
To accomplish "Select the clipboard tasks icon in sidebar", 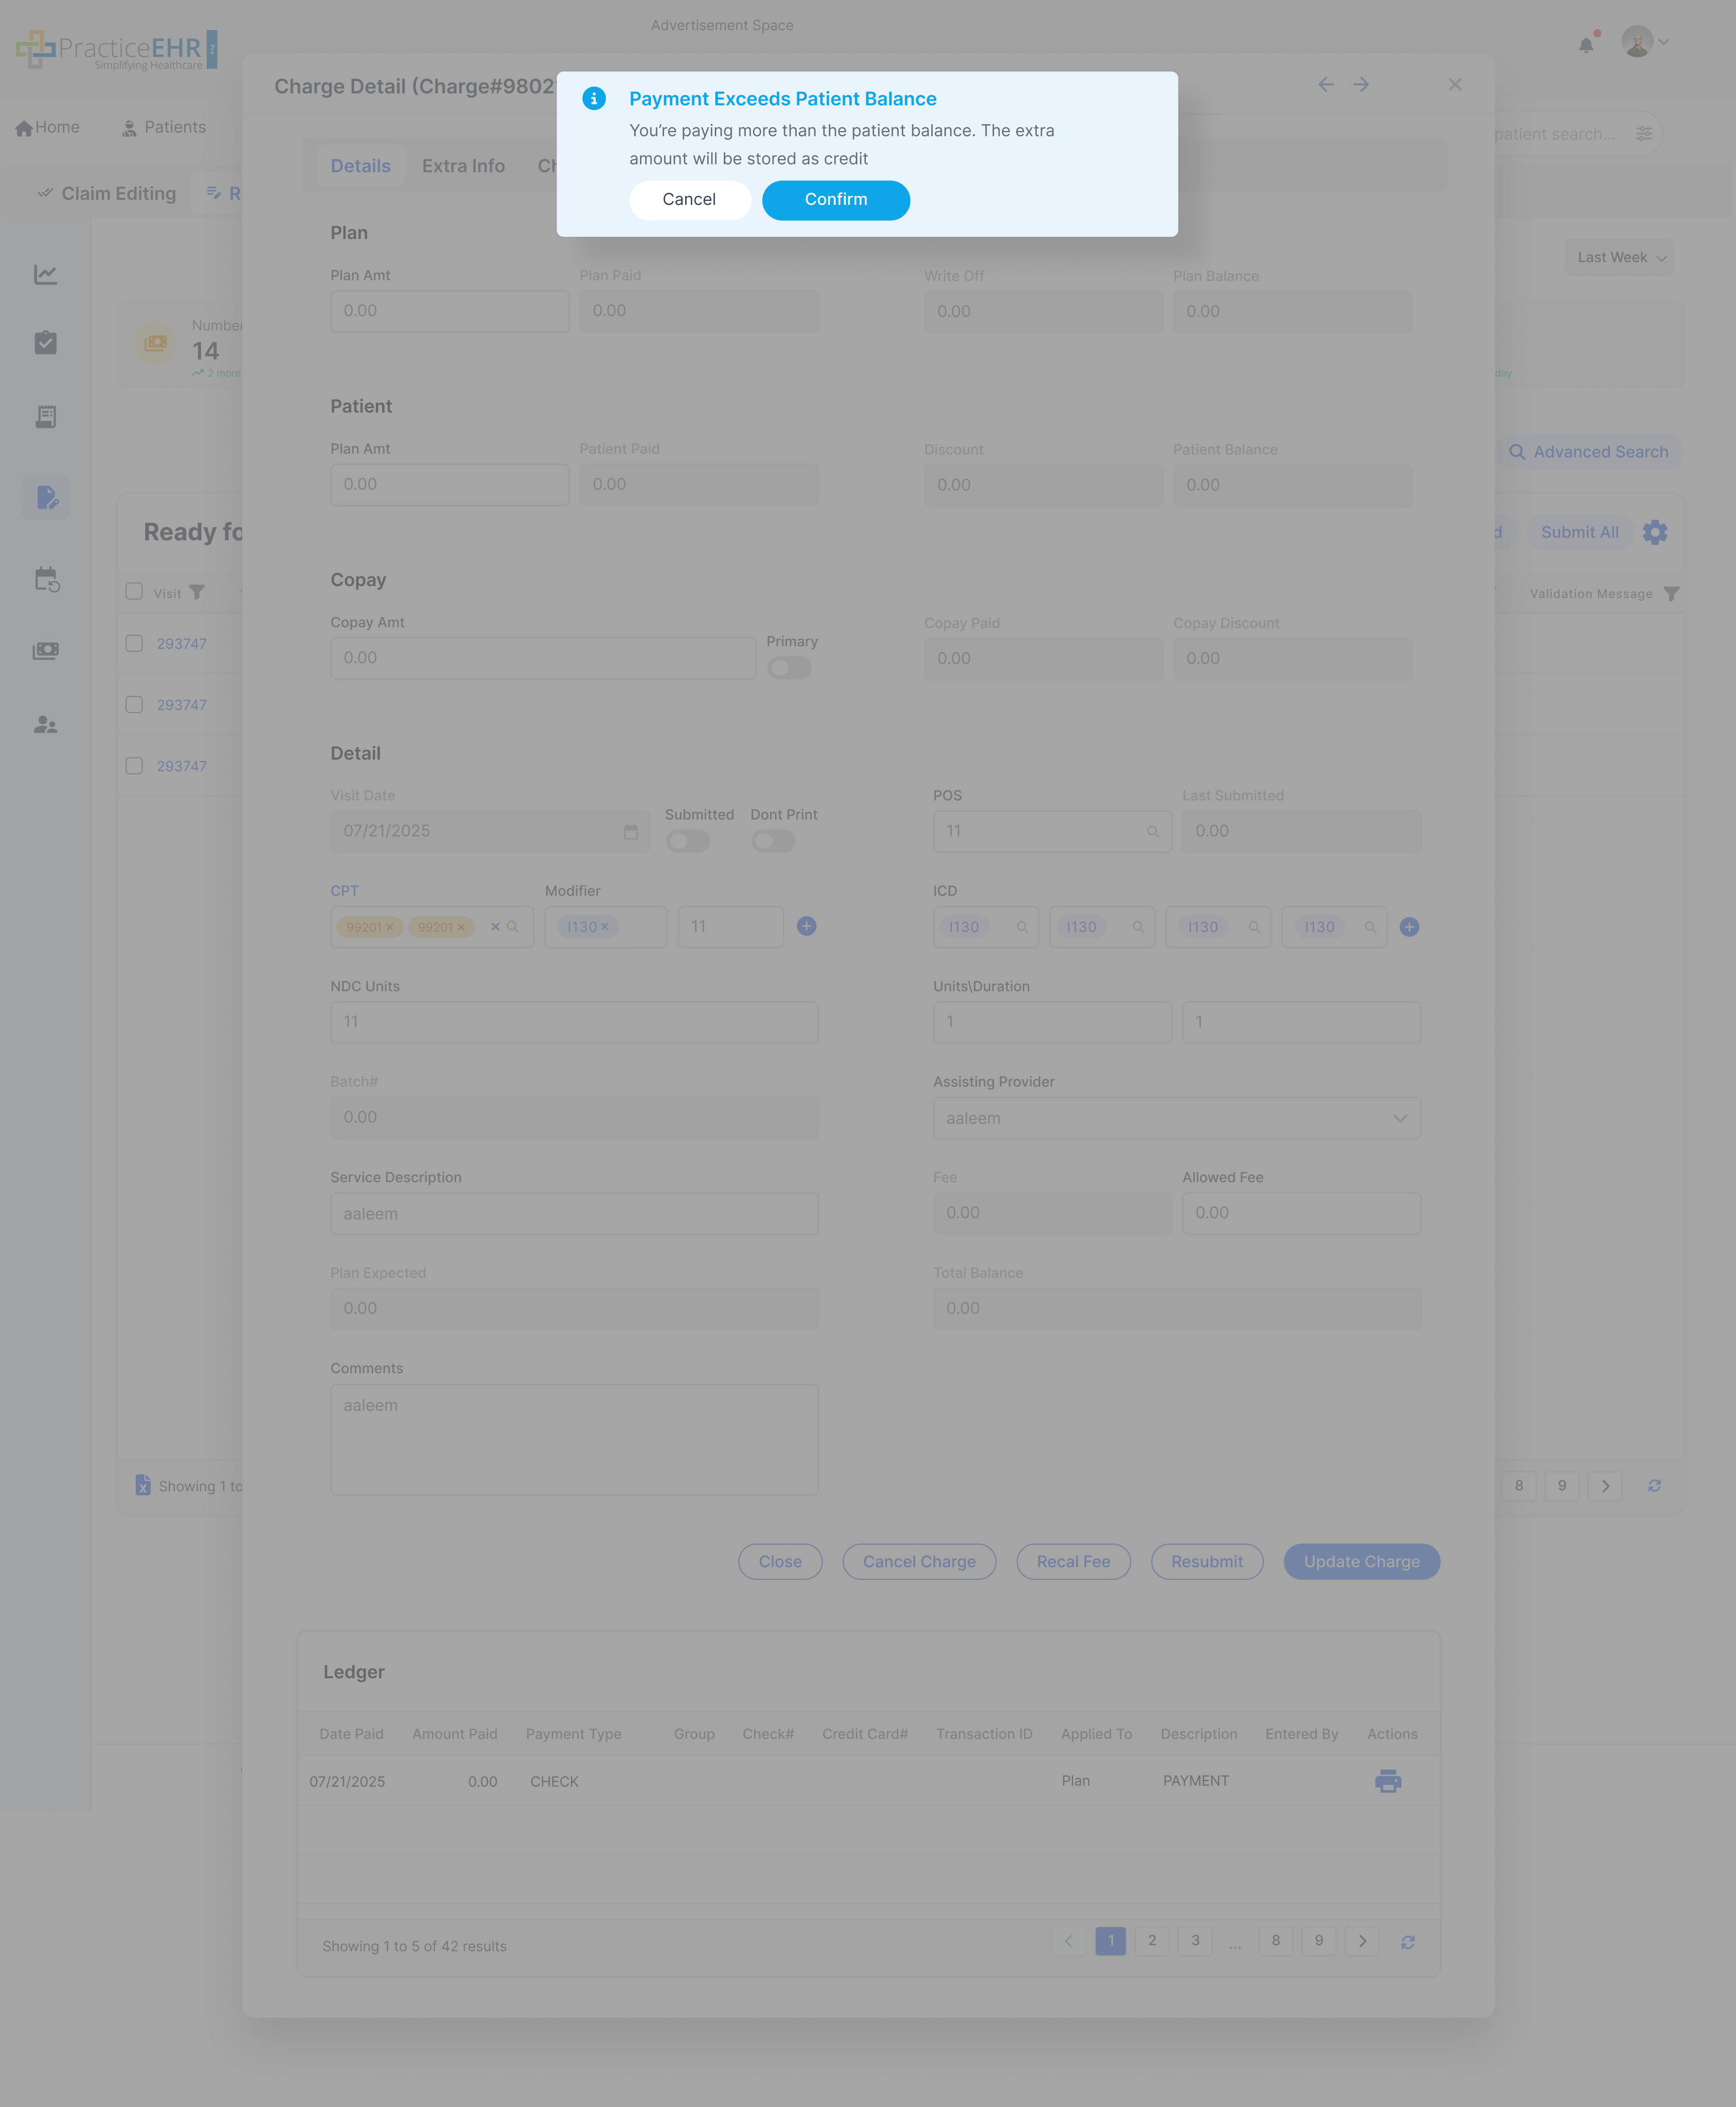I will [45, 343].
